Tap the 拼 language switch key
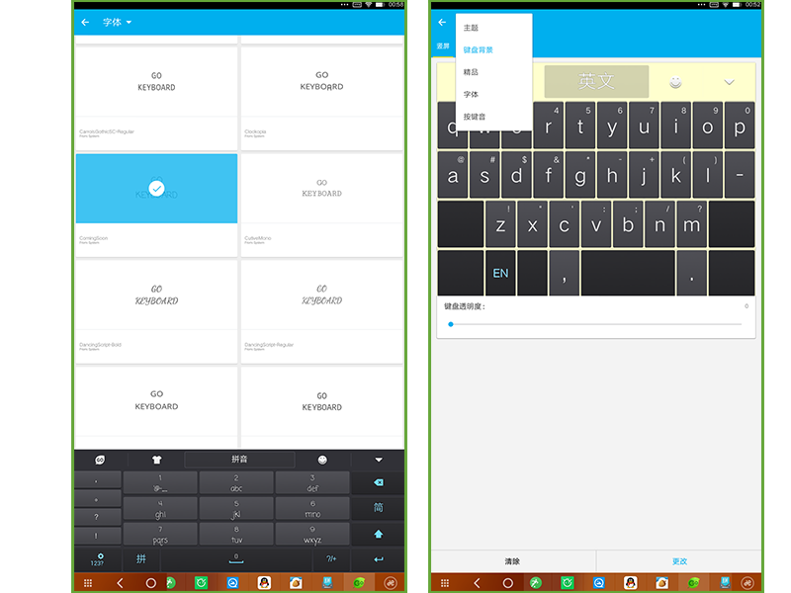This screenshot has height=593, width=791. pyautogui.click(x=141, y=559)
